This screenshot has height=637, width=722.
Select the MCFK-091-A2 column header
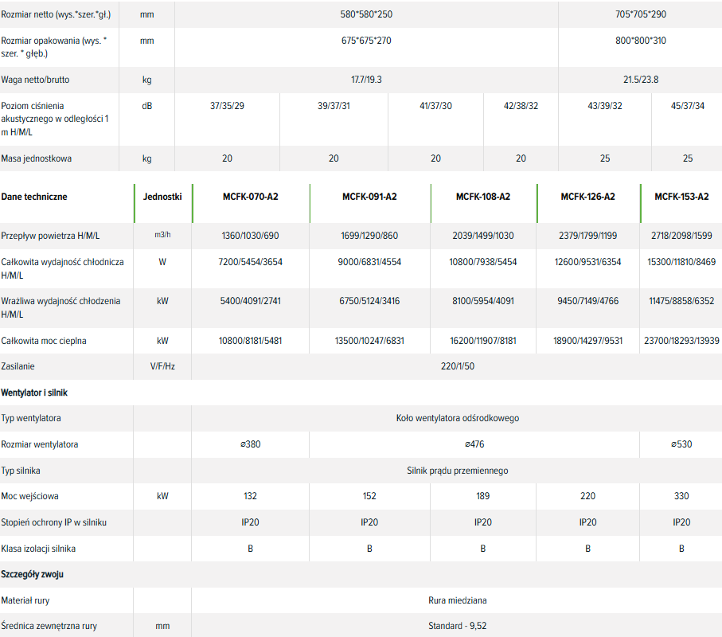(369, 197)
